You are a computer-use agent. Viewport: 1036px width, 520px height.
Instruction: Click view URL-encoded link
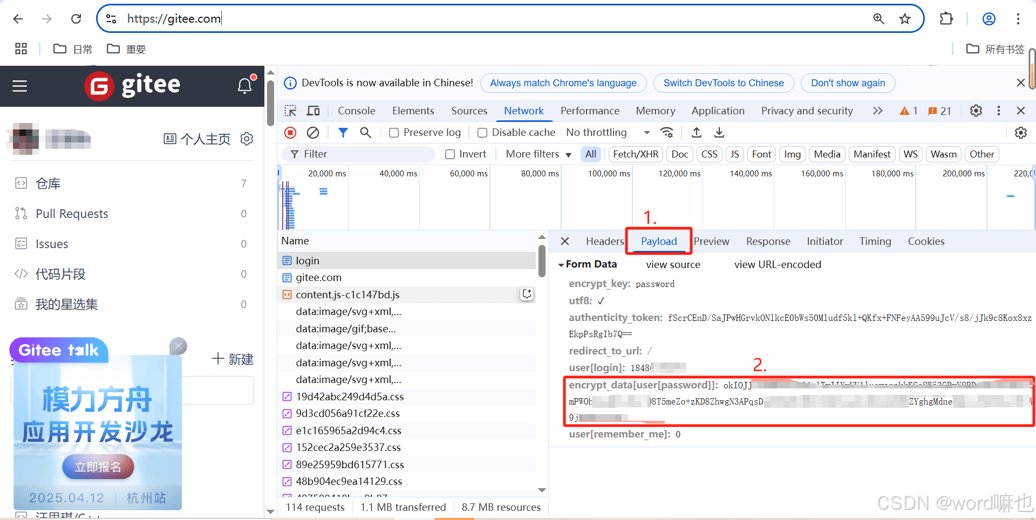[x=778, y=265]
